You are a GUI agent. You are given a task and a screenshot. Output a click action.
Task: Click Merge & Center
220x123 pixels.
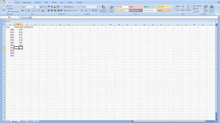click(70, 11)
